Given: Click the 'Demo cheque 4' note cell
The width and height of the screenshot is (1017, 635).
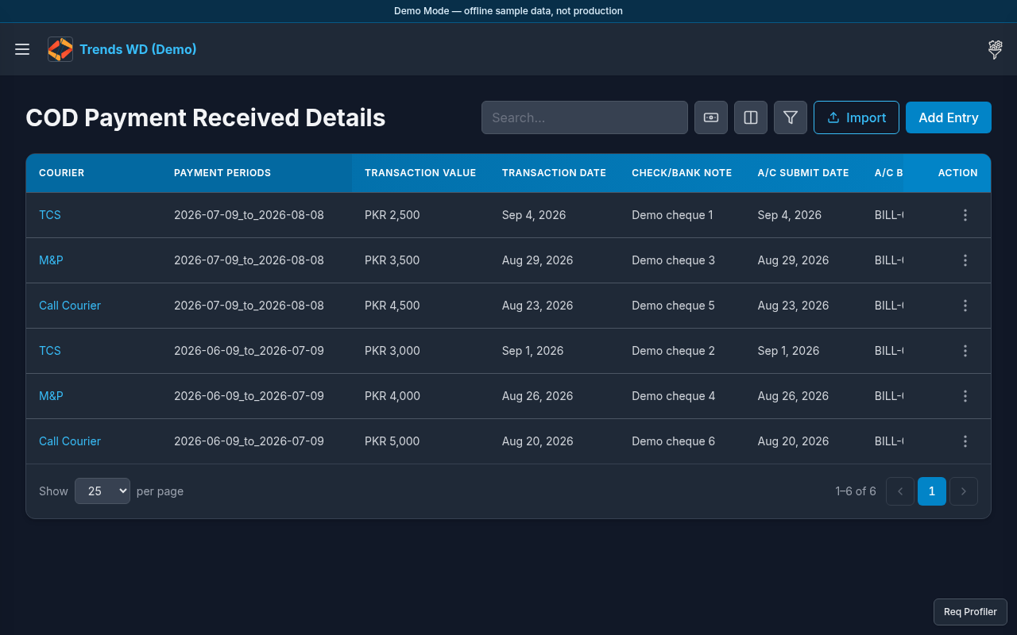Looking at the screenshot, I should (673, 396).
